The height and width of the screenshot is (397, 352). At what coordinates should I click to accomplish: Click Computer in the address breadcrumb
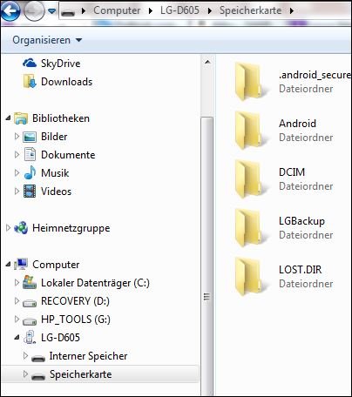[117, 10]
